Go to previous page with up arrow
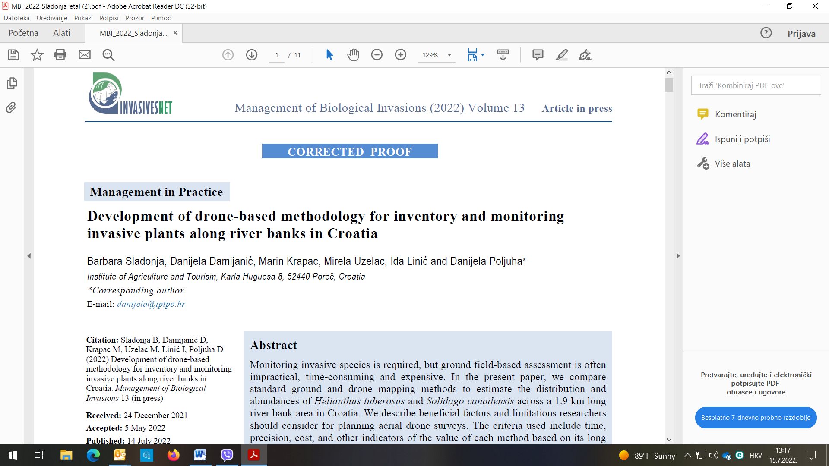 pos(228,55)
